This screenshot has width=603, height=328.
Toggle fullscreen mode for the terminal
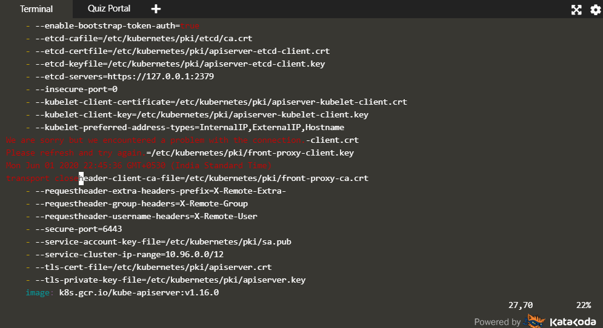pos(576,10)
